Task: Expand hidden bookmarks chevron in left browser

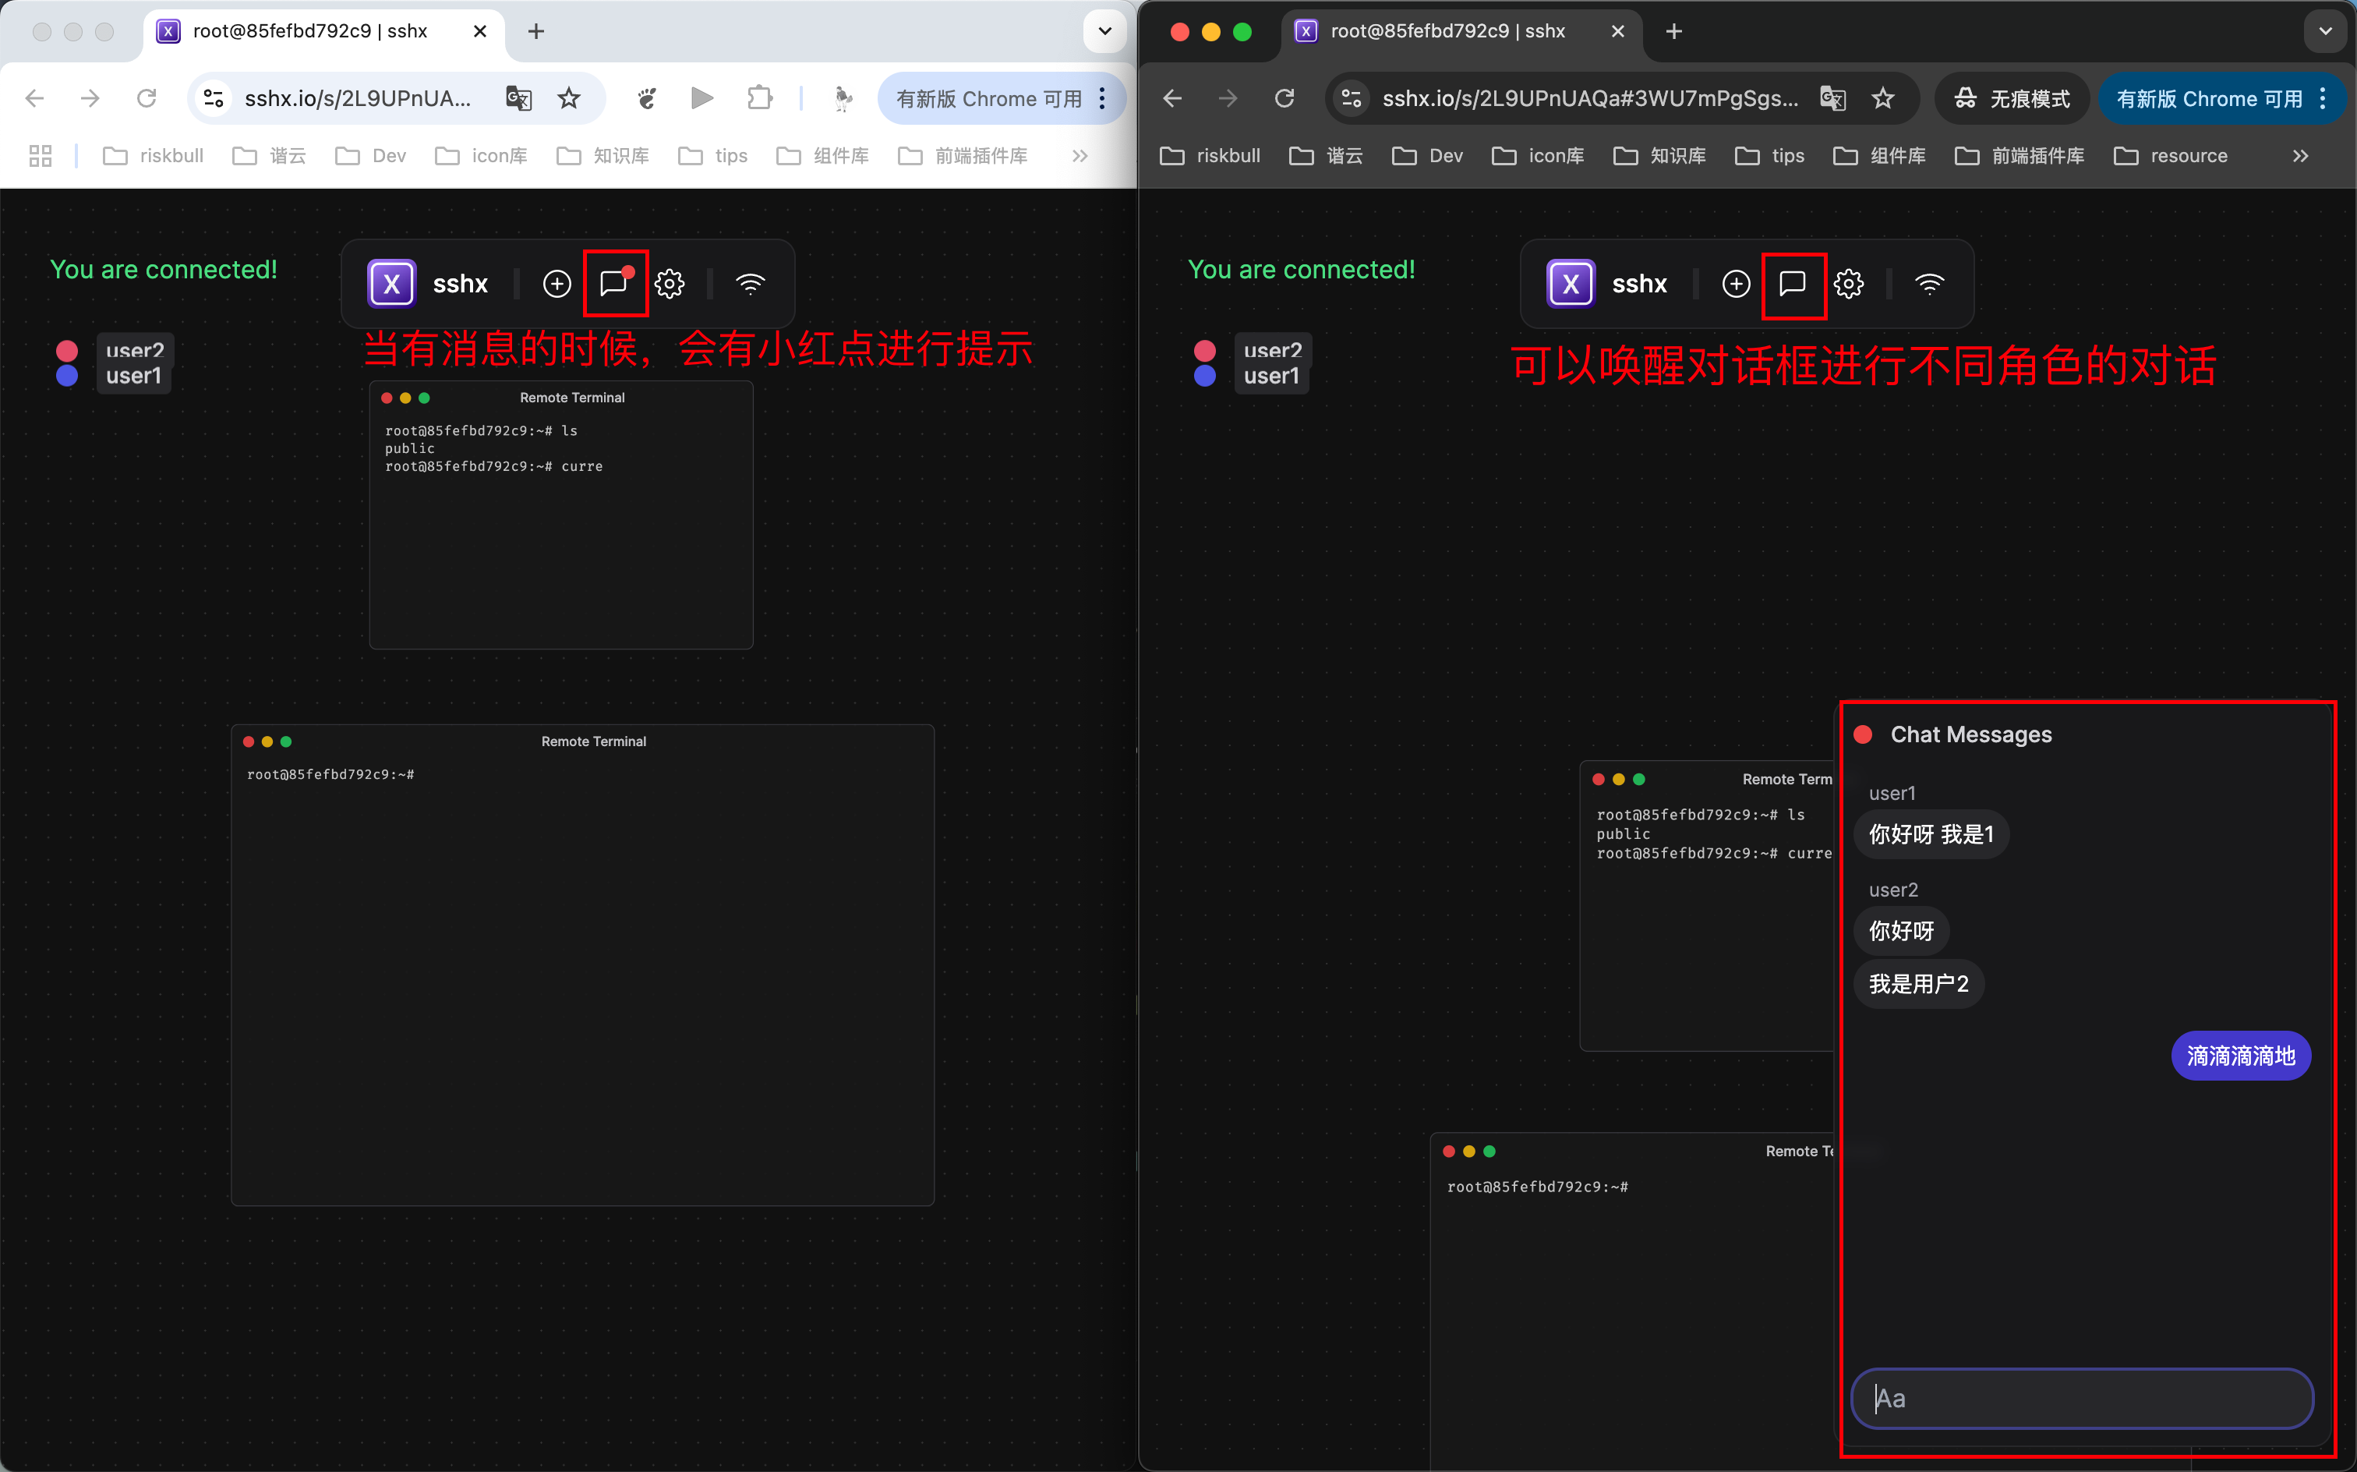Action: pos(1080,156)
